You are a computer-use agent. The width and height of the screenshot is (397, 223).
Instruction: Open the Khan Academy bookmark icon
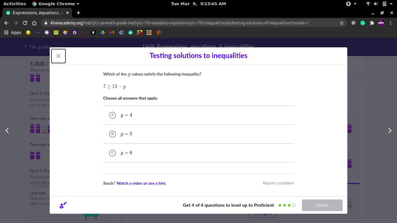[x=130, y=33]
